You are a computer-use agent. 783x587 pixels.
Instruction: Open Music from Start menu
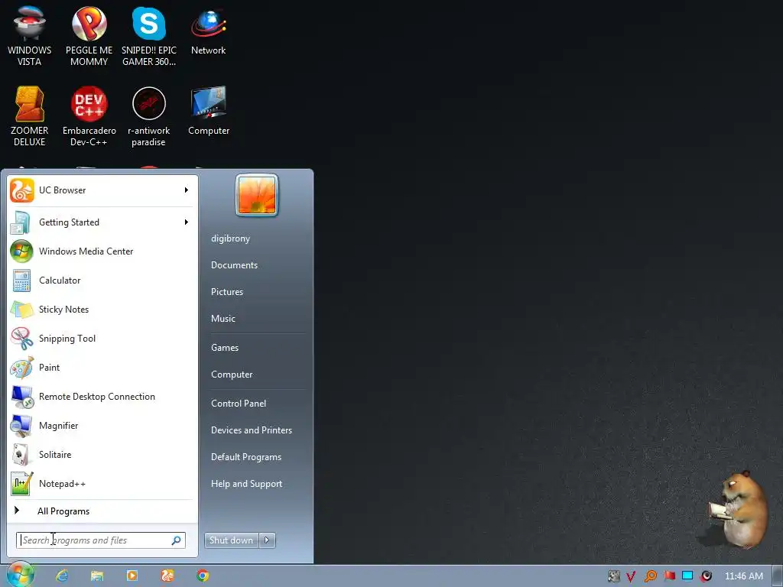tap(223, 319)
